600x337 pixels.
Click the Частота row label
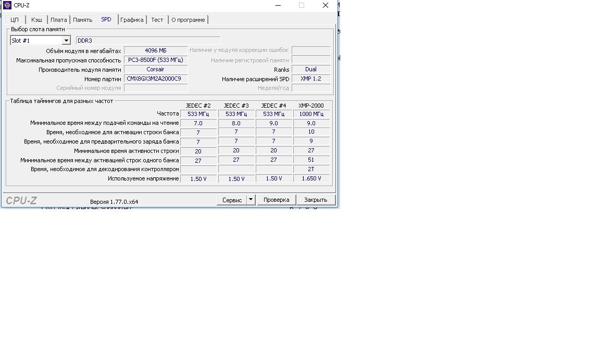click(x=168, y=113)
